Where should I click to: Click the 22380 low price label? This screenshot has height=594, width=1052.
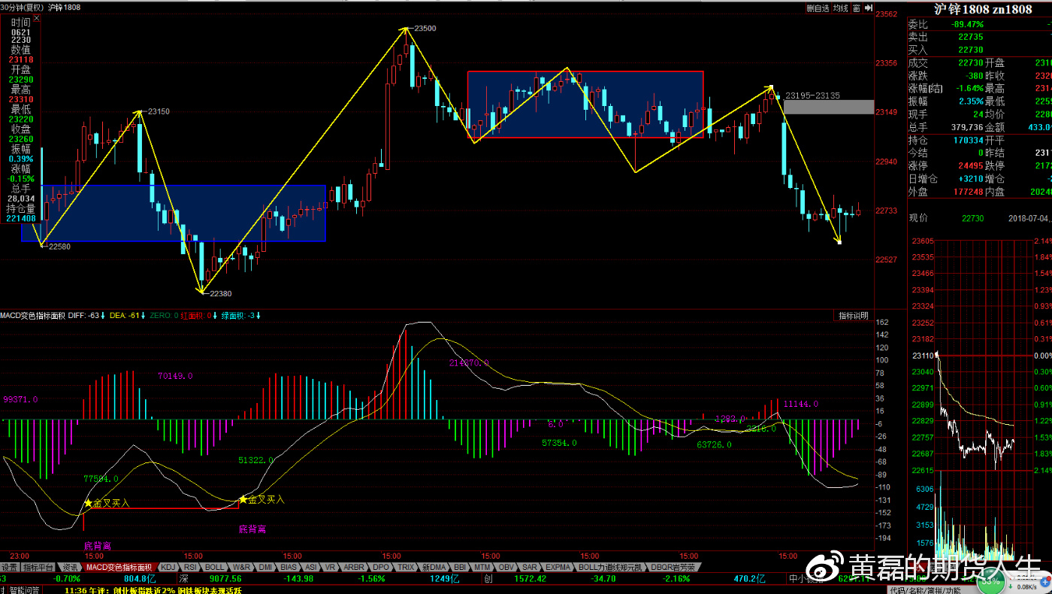tap(220, 293)
